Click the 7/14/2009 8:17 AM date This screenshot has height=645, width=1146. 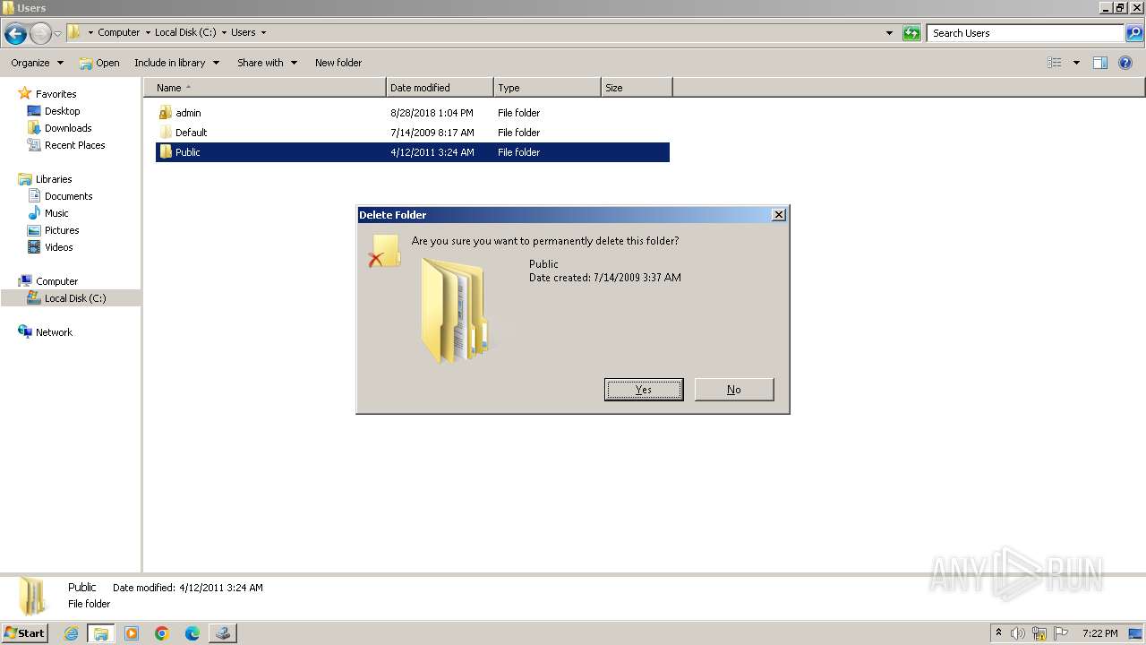click(432, 133)
